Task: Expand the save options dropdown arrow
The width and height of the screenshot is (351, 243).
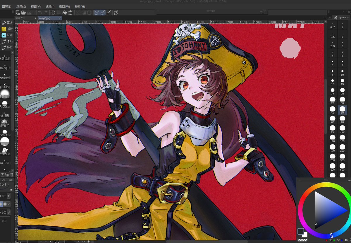Action: pyautogui.click(x=33, y=13)
